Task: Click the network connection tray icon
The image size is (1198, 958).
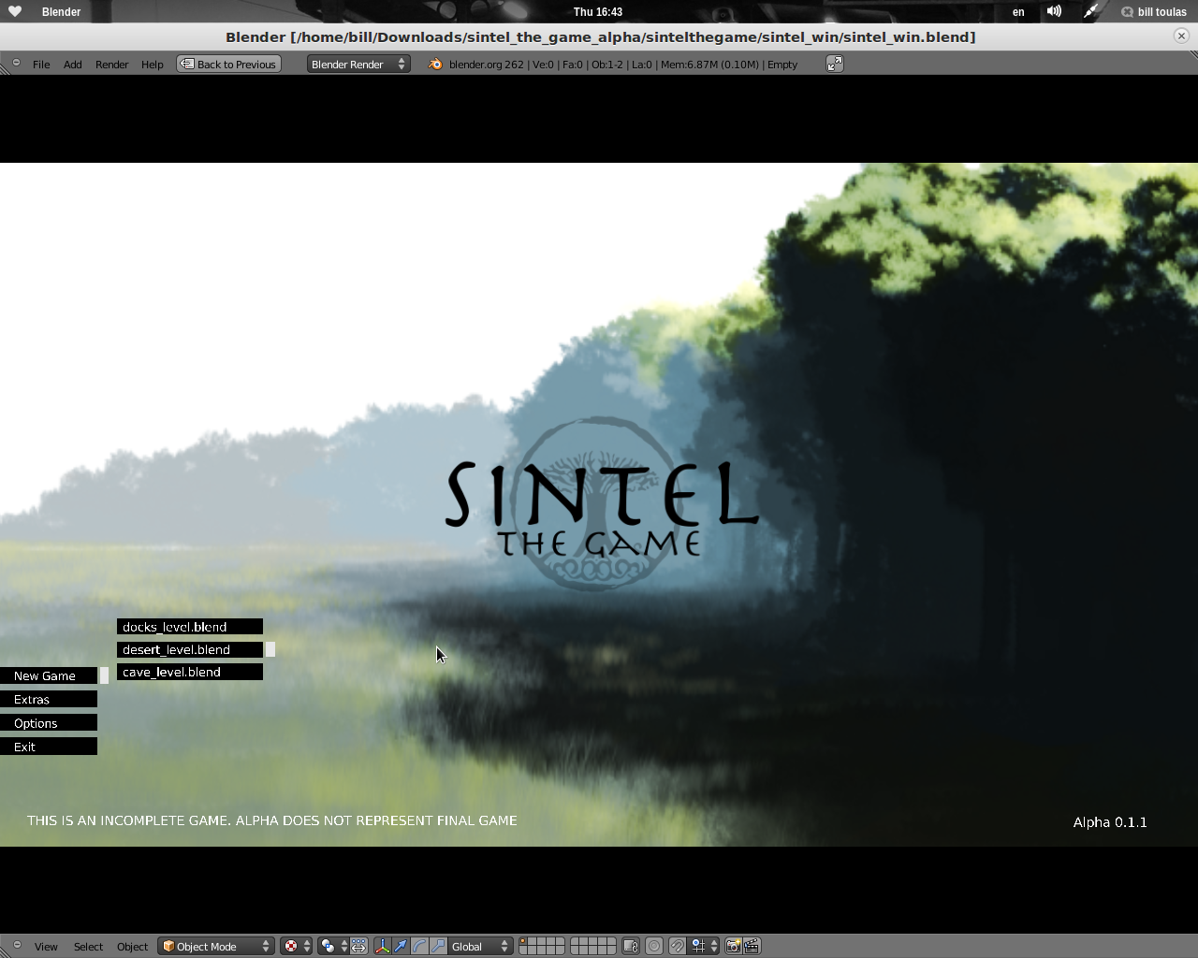Action: [x=1090, y=11]
